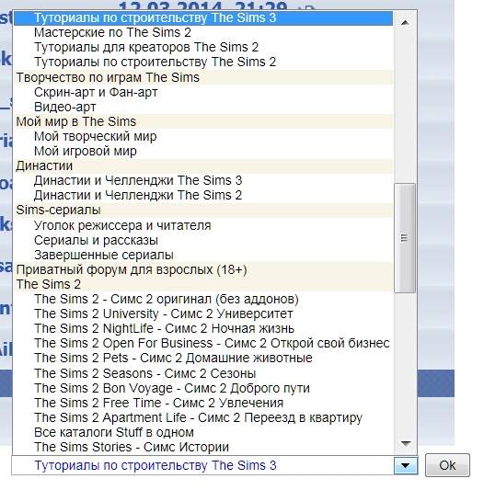This screenshot has height=490, width=484.
Task: Click the scrollbar down arrow
Action: point(405,443)
